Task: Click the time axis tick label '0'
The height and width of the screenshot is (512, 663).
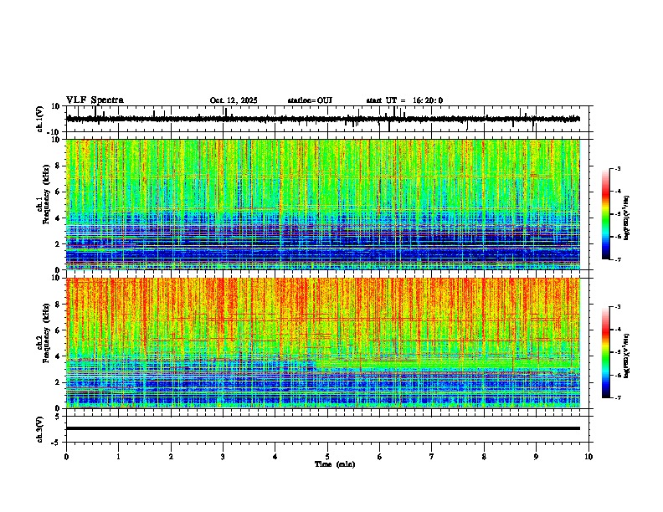Action: click(x=66, y=457)
